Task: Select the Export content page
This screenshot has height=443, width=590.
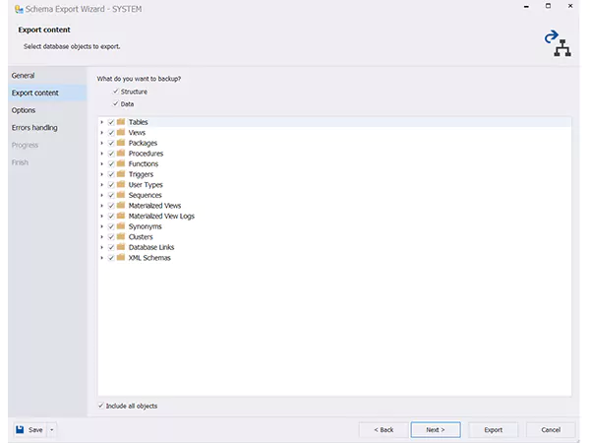Action: (x=47, y=93)
